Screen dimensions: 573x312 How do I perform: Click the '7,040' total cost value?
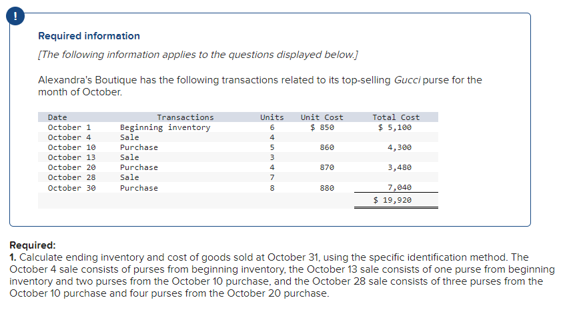400,187
